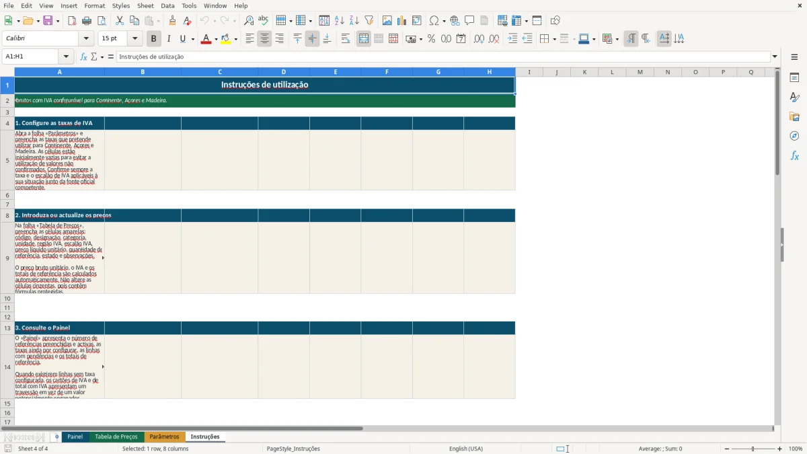
Task: Toggle Merge and Center Cells button
Action: point(364,39)
